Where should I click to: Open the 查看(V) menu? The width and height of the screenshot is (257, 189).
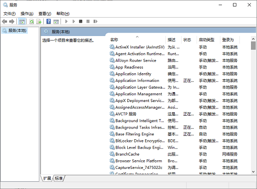(x=45, y=14)
